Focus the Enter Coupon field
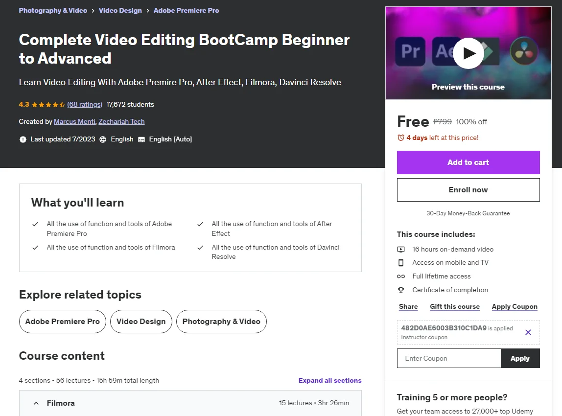Image resolution: width=562 pixels, height=416 pixels. tap(449, 358)
